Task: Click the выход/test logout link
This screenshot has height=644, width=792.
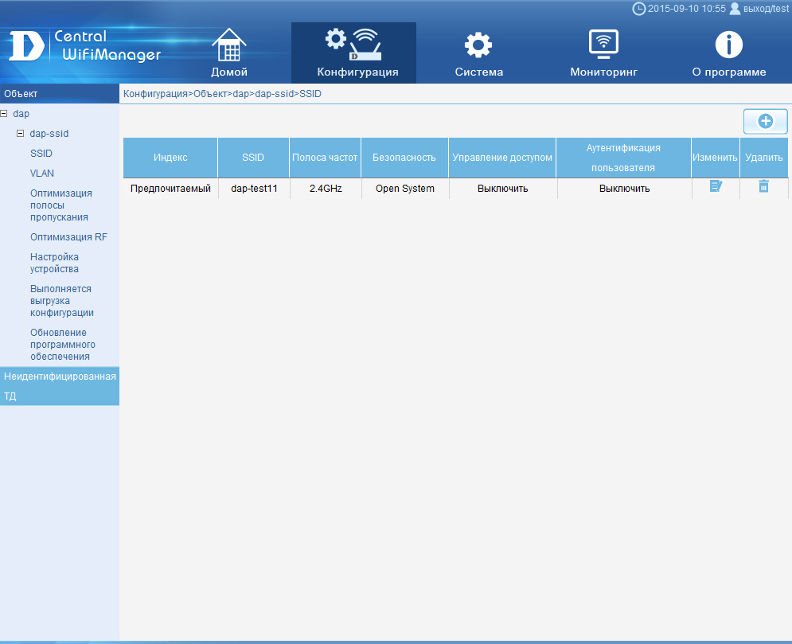Action: click(x=765, y=9)
